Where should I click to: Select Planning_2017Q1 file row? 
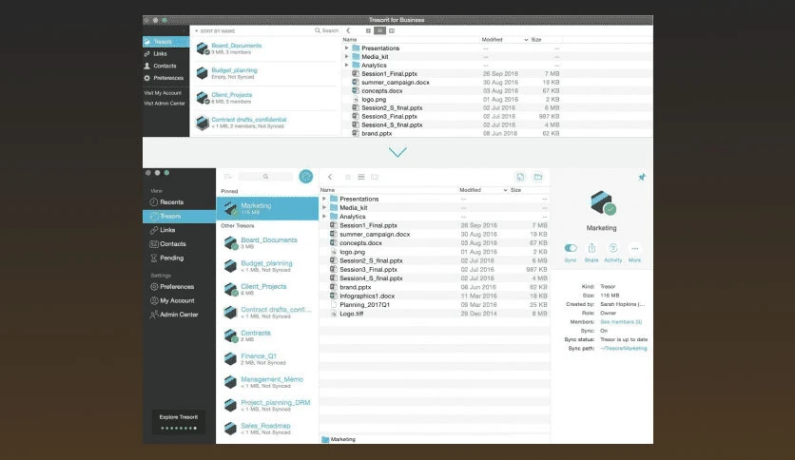click(x=435, y=304)
